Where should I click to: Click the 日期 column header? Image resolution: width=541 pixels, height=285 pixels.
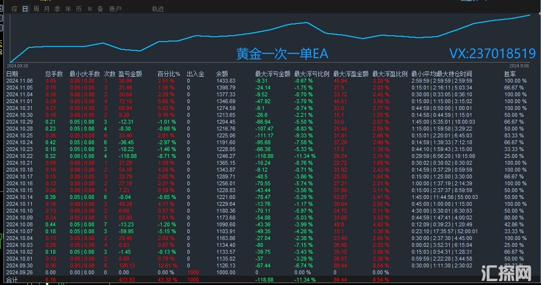(x=12, y=74)
